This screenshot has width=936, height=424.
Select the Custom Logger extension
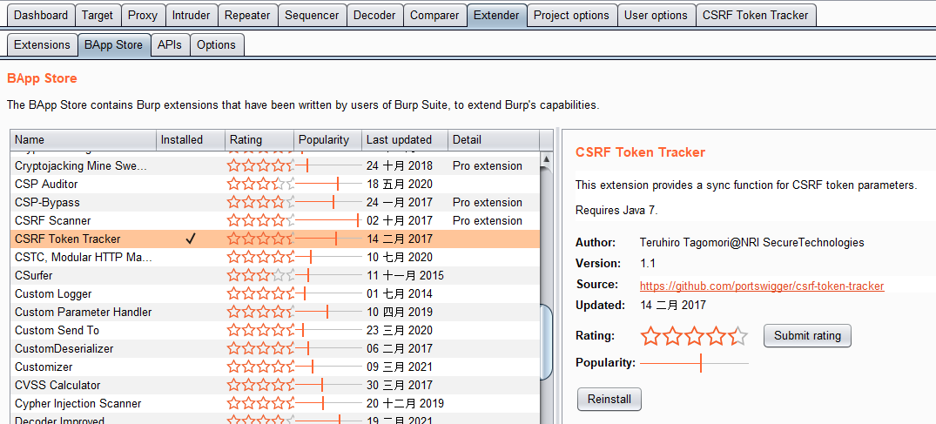[275, 293]
